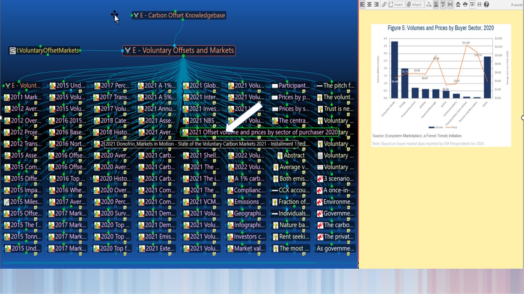Click the chart icon on 2020 Surv... thought

tap(97, 214)
